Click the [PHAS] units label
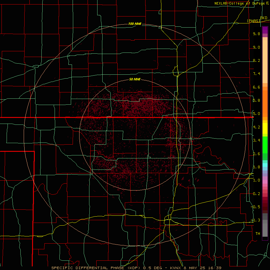Viewport: 270px width, 270px height. coord(253,21)
